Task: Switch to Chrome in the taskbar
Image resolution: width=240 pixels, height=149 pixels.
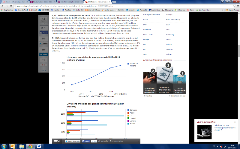Action: [31, 146]
